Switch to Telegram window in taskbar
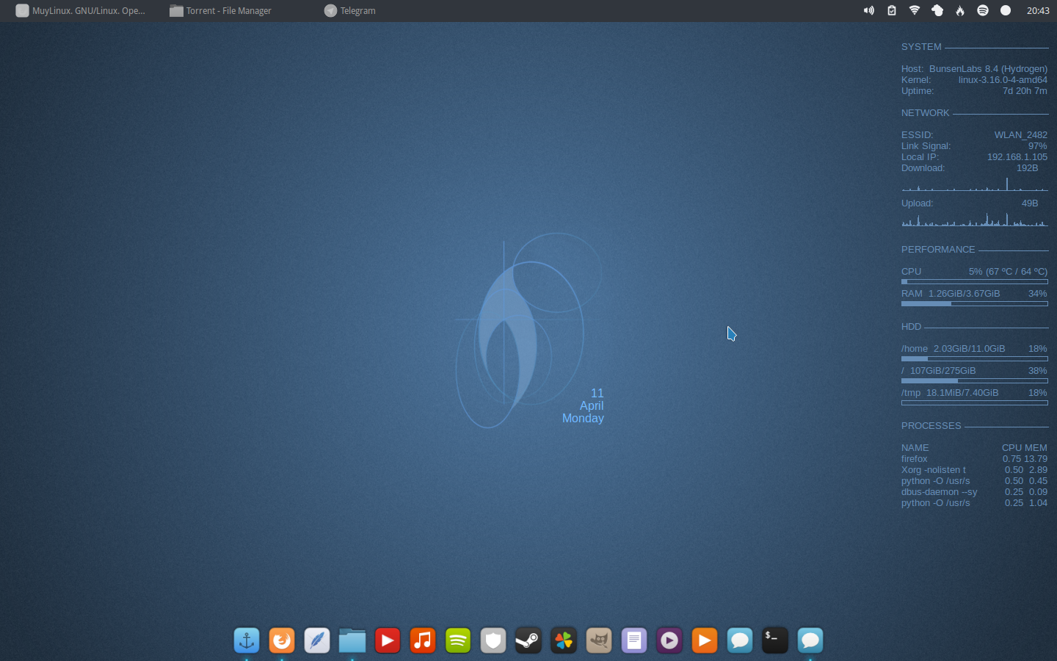 coord(350,10)
